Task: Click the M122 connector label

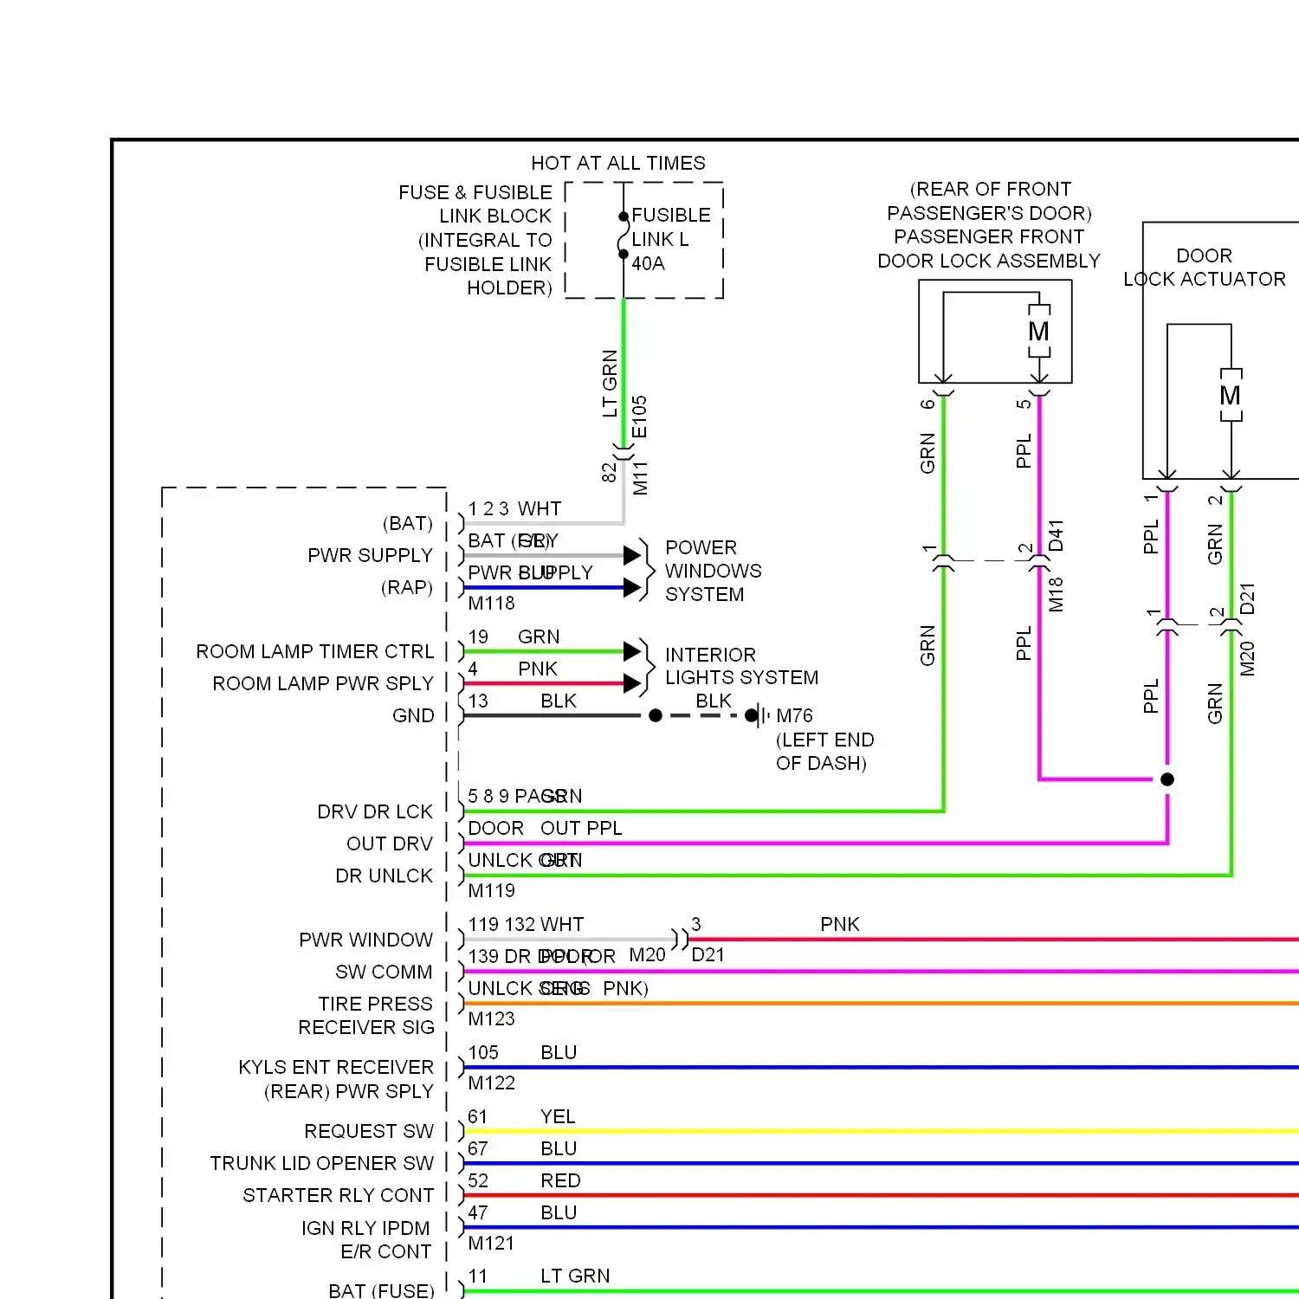Action: point(491,1082)
